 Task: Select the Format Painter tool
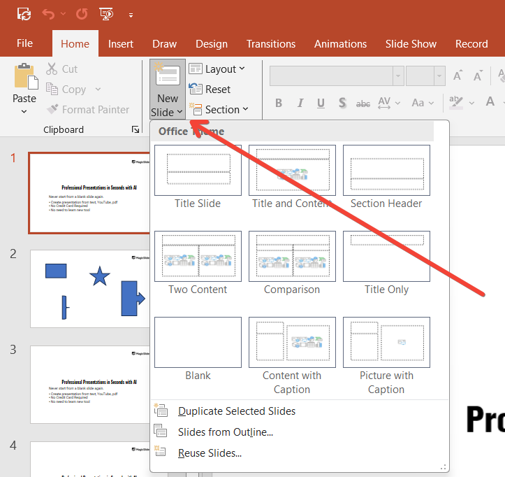coord(88,109)
